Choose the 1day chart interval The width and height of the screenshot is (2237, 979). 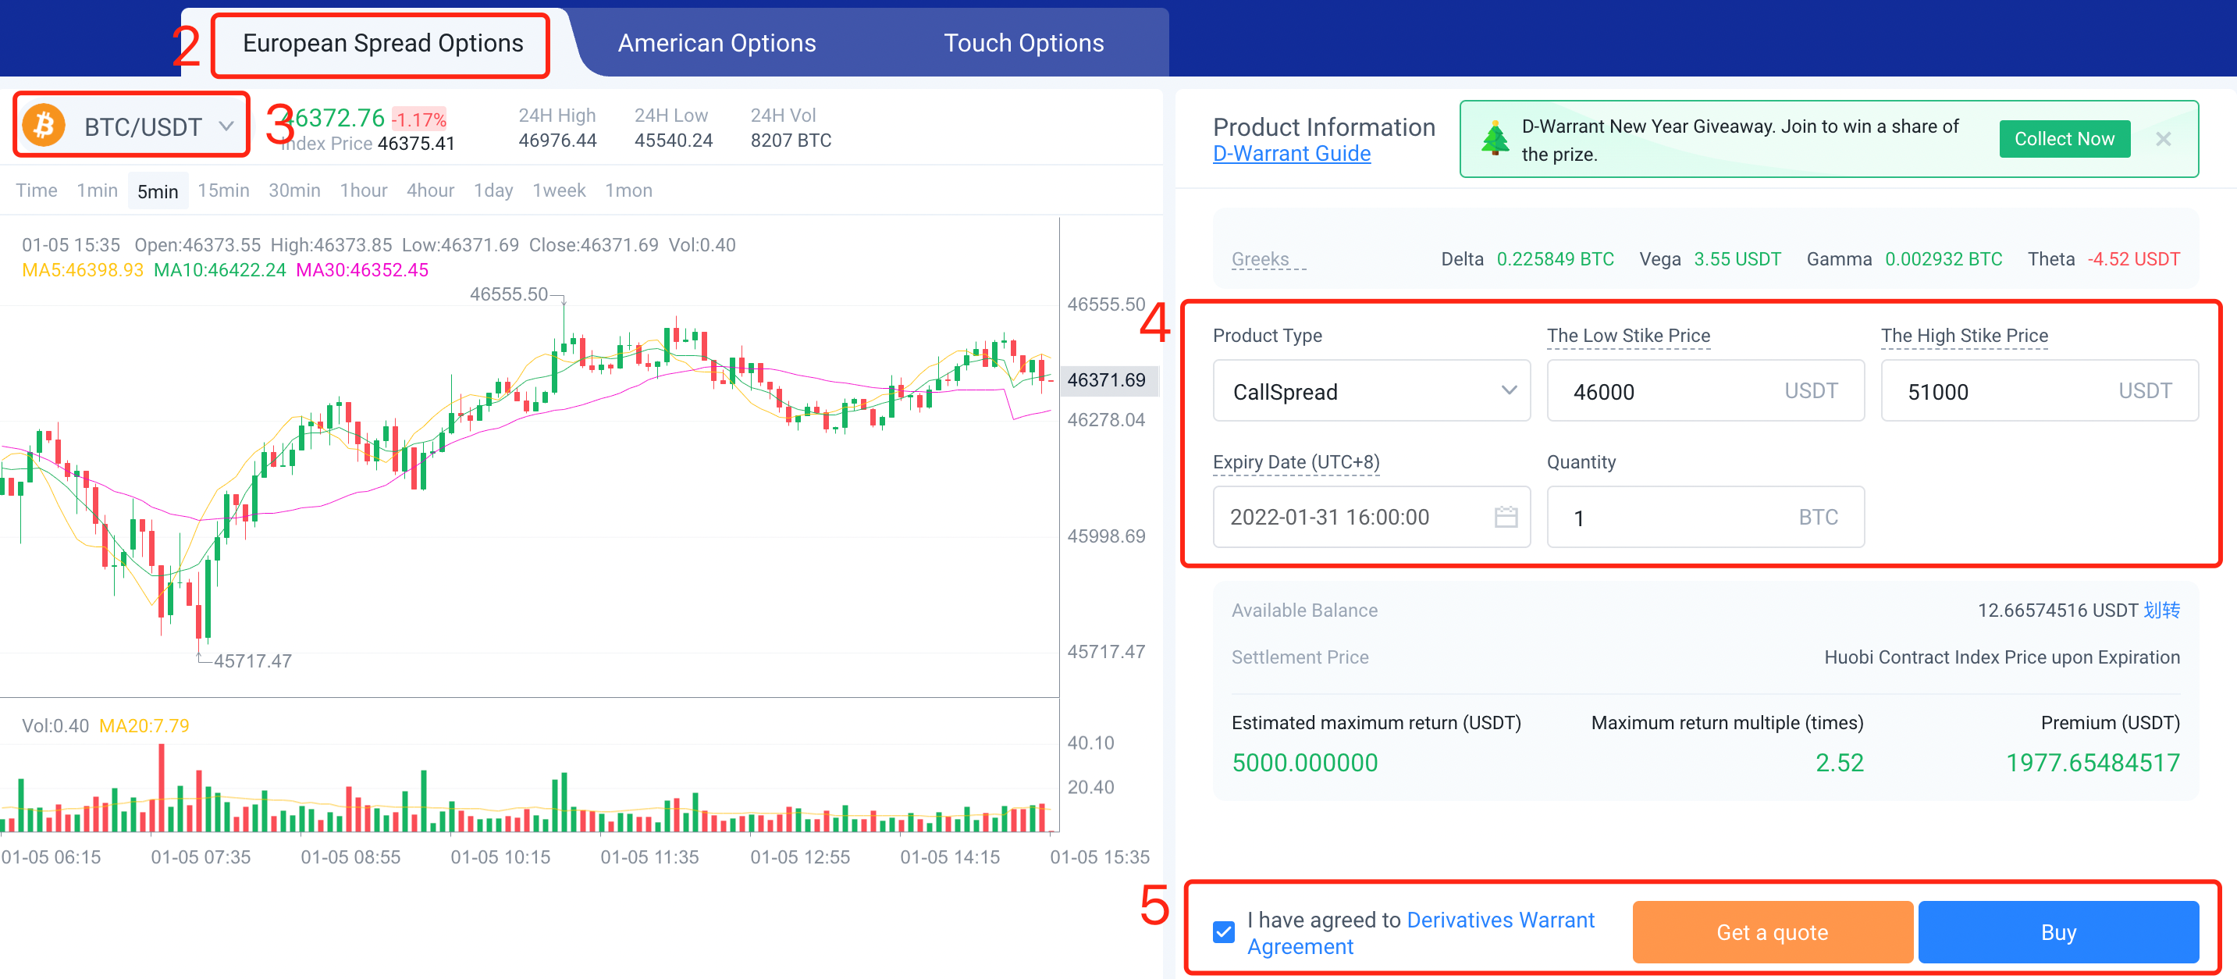493,190
